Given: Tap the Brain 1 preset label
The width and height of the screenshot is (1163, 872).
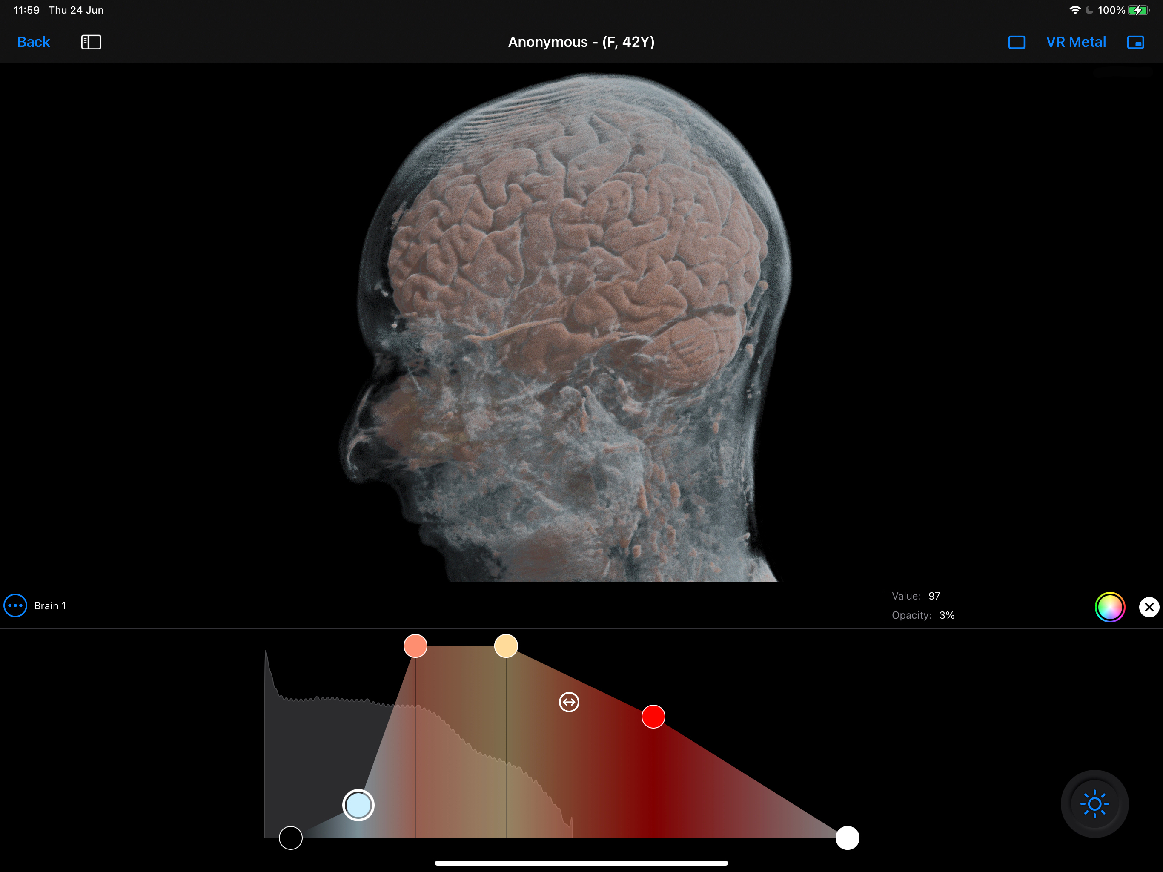Looking at the screenshot, I should click(50, 606).
